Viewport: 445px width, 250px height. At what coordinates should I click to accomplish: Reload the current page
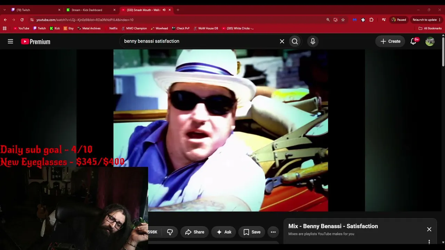pyautogui.click(x=22, y=20)
